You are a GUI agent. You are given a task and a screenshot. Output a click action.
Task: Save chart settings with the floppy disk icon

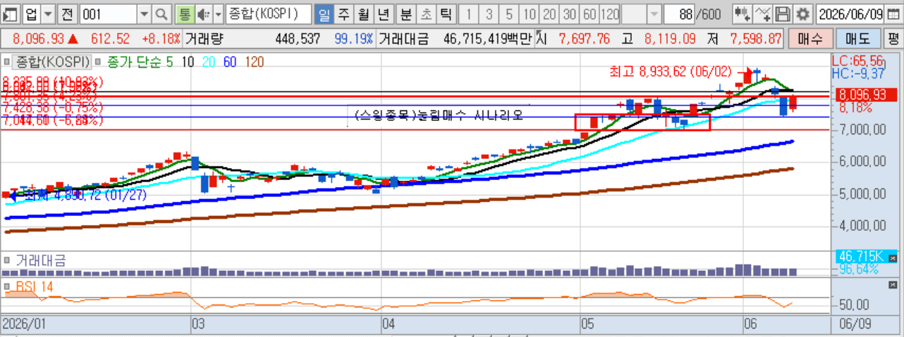coord(782,13)
